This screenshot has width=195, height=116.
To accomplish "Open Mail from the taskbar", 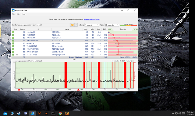I will [x=5, y=113].
